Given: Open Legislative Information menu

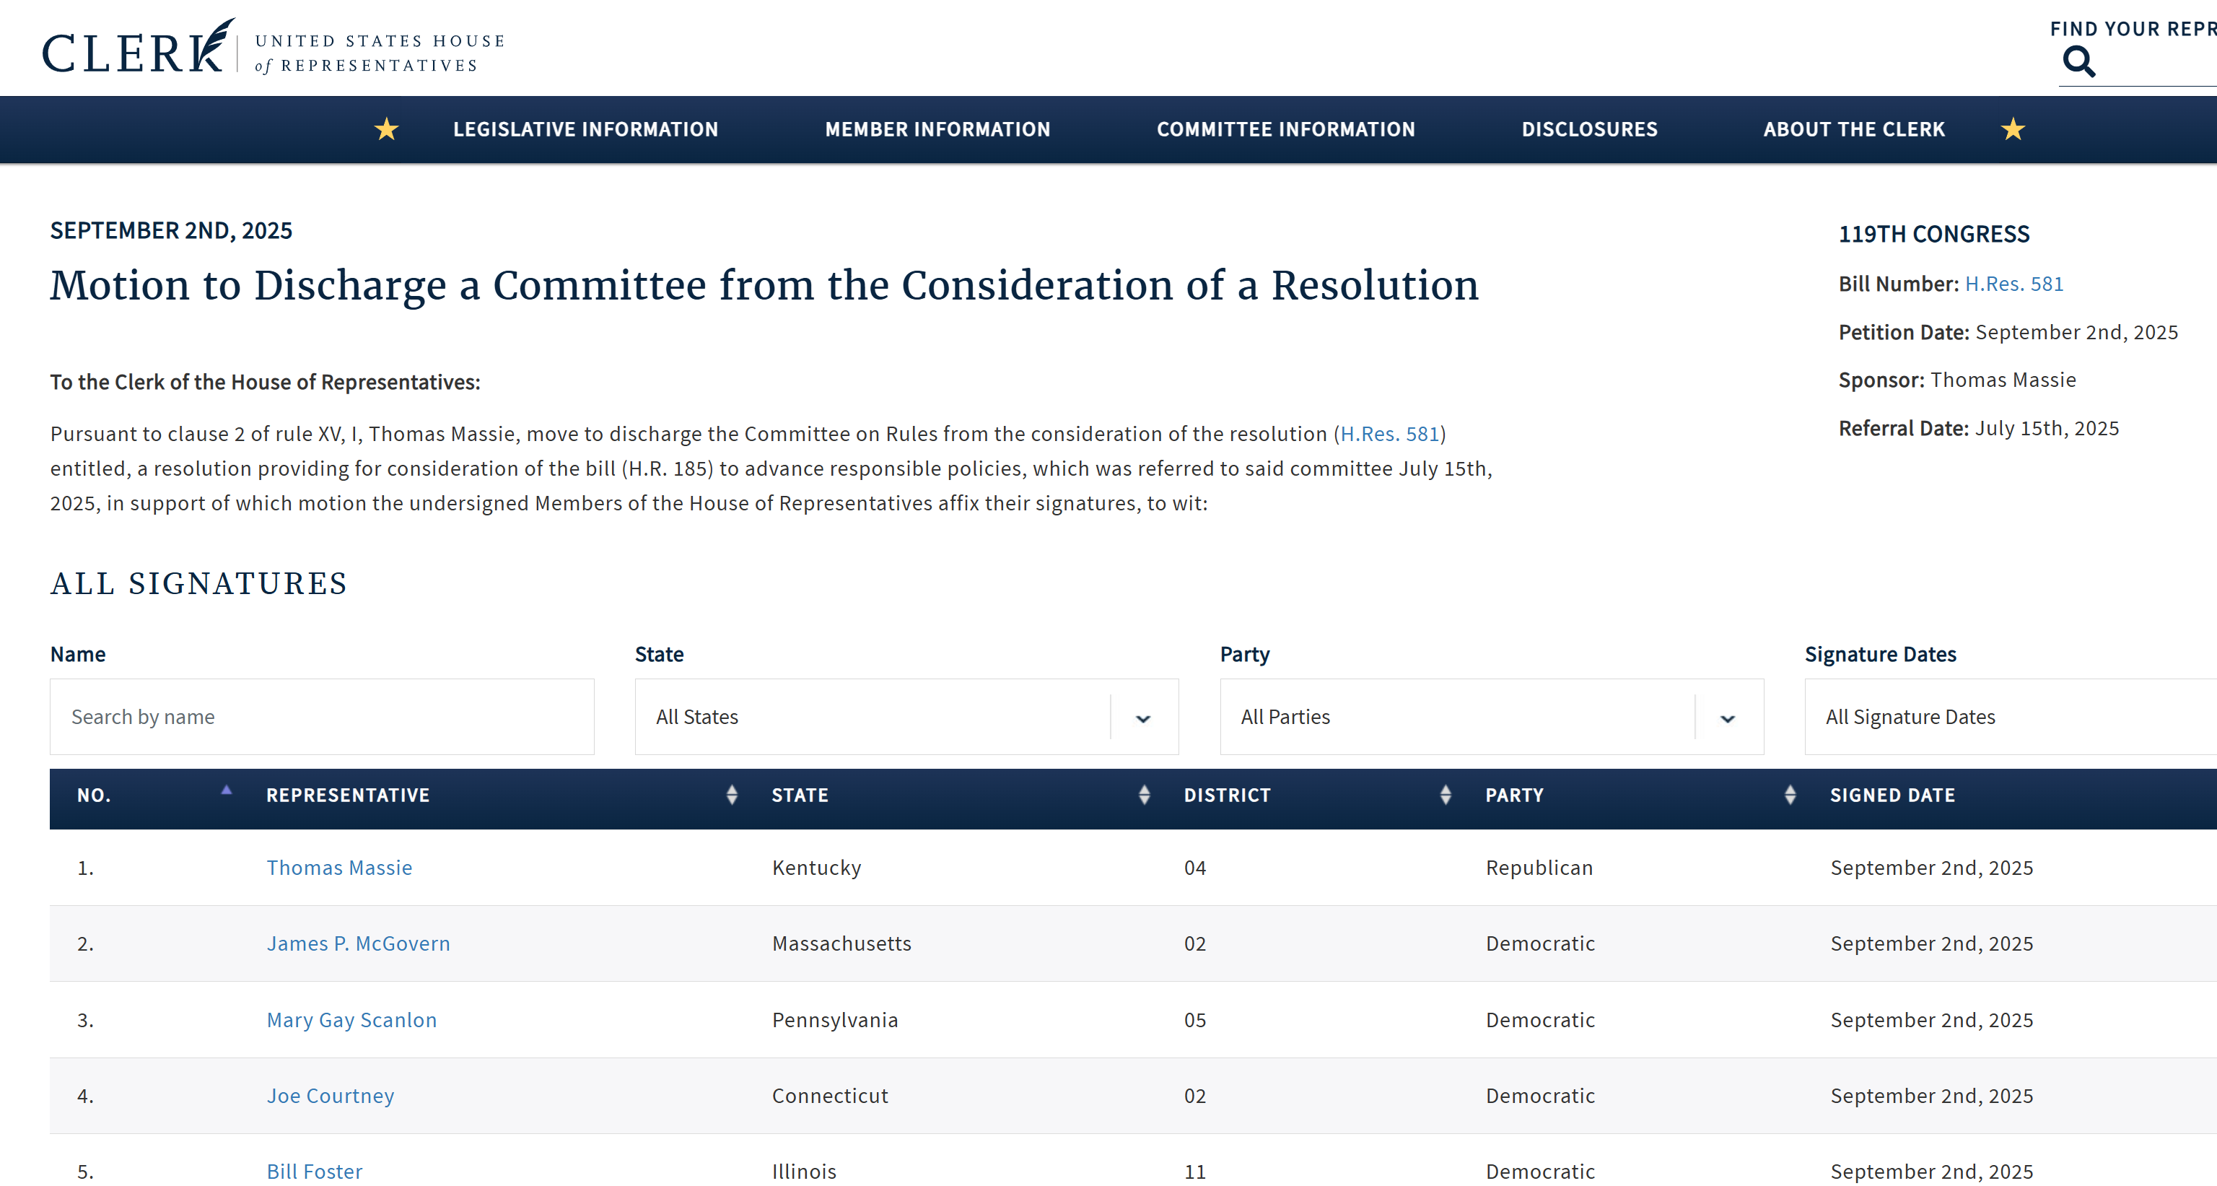Looking at the screenshot, I should [x=585, y=129].
